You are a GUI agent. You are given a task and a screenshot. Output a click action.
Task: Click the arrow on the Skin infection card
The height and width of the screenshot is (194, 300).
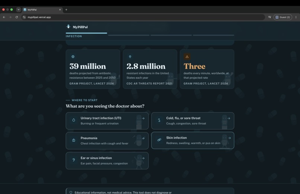(229, 138)
